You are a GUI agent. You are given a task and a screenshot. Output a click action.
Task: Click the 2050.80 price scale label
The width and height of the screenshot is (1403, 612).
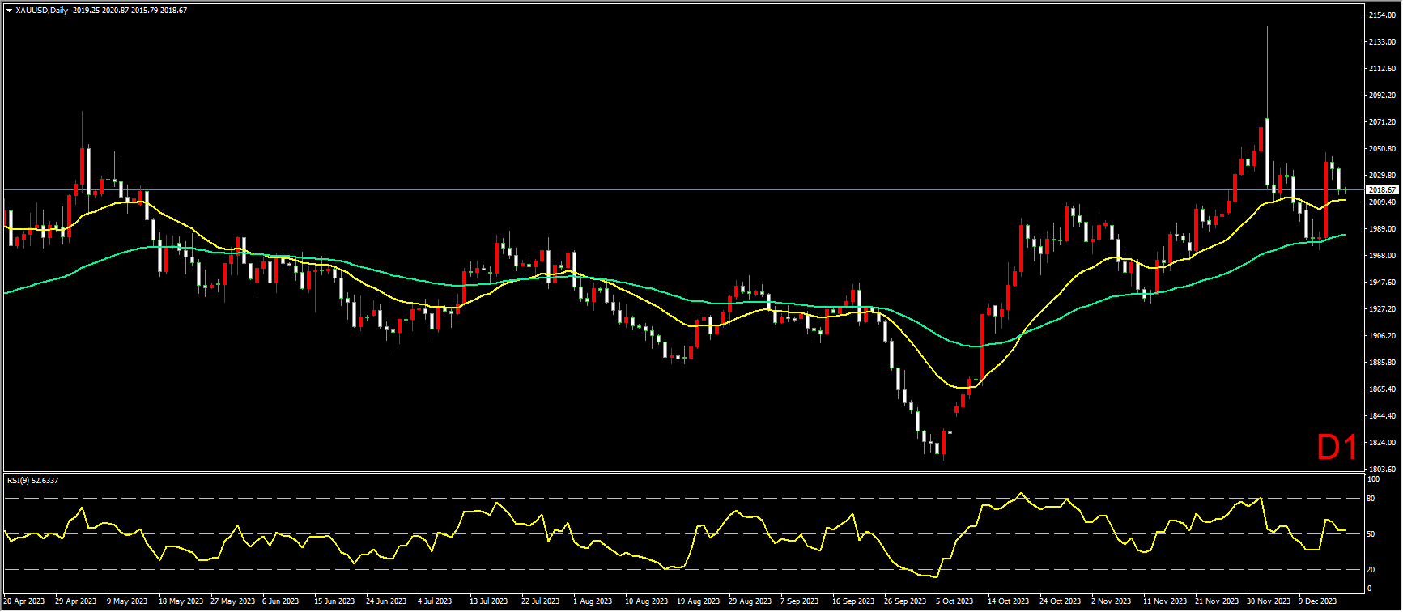1383,149
